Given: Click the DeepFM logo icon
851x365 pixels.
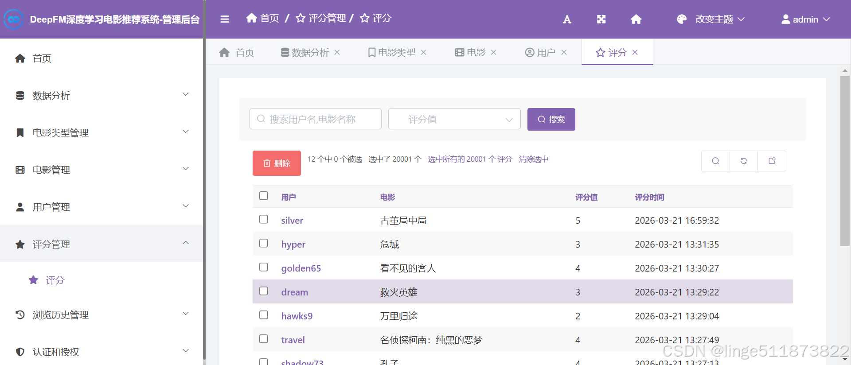Looking at the screenshot, I should pyautogui.click(x=13, y=19).
